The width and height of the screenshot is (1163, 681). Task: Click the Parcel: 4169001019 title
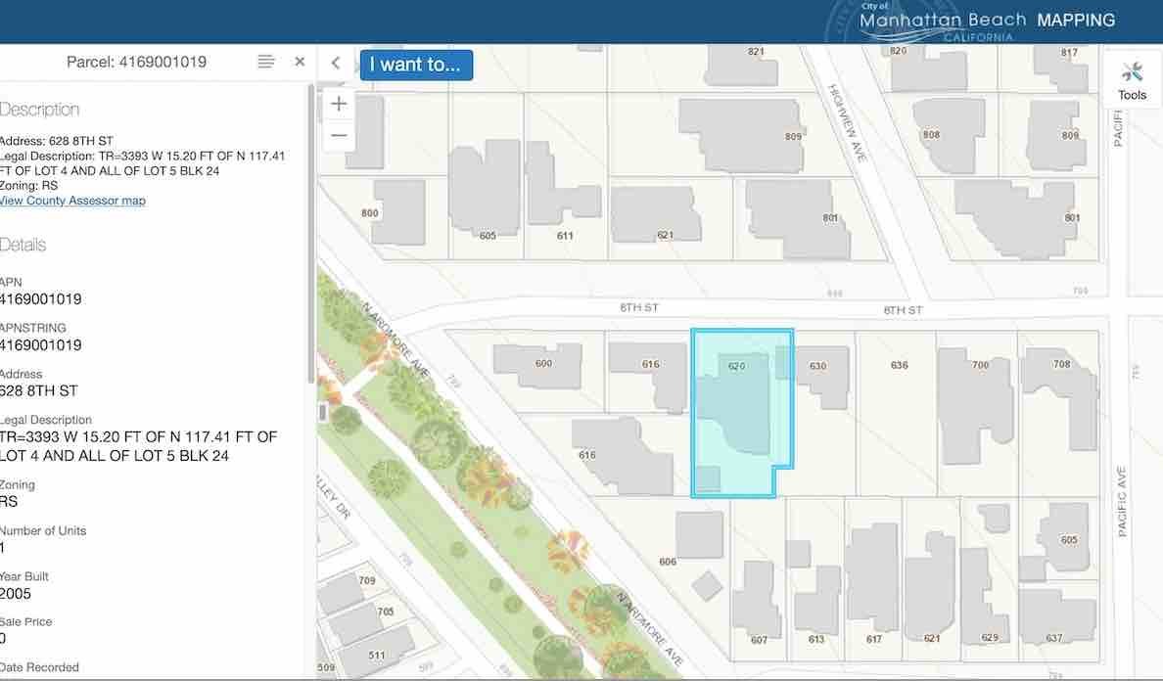pyautogui.click(x=136, y=63)
